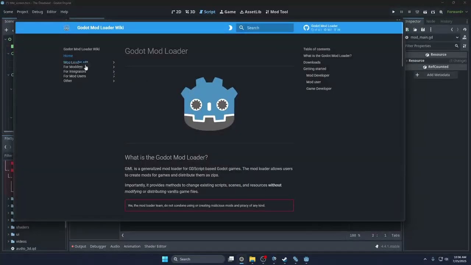Open the remote debug deploy icon

417,12
